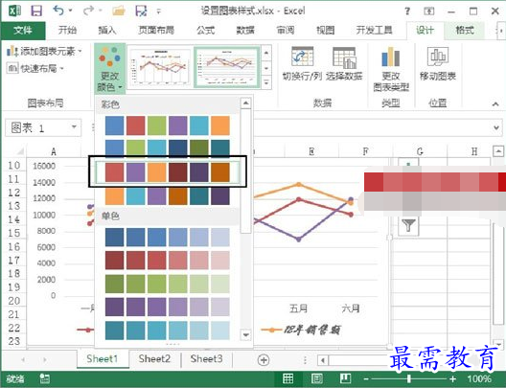Open the Review tab 审阅

click(286, 31)
